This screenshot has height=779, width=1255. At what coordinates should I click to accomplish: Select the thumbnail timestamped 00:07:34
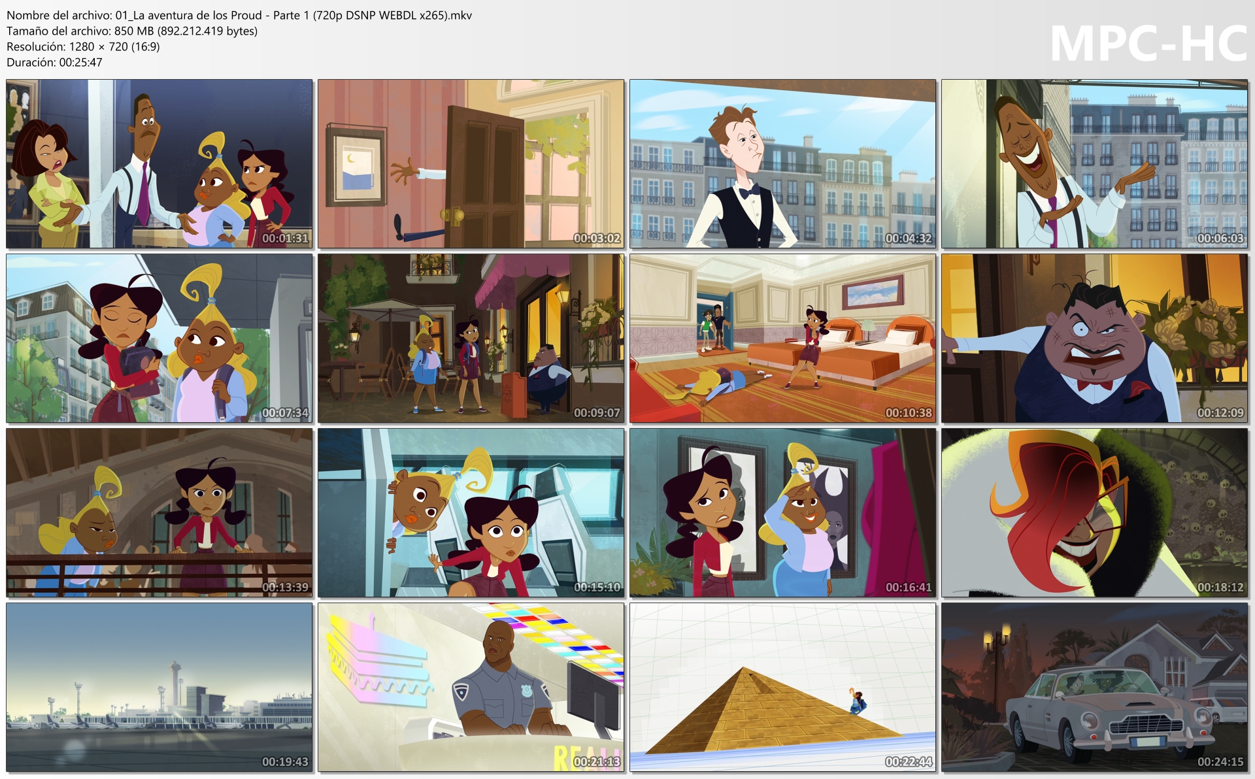click(x=159, y=339)
